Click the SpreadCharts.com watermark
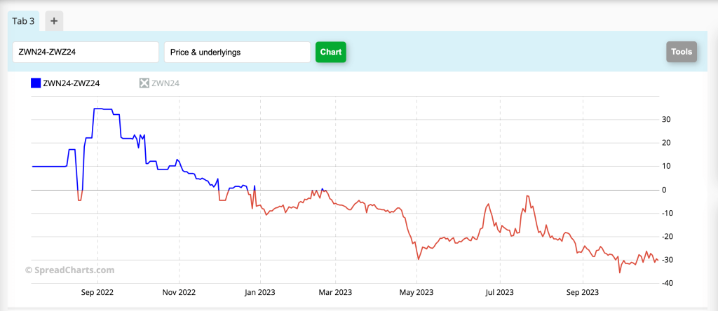 point(69,270)
